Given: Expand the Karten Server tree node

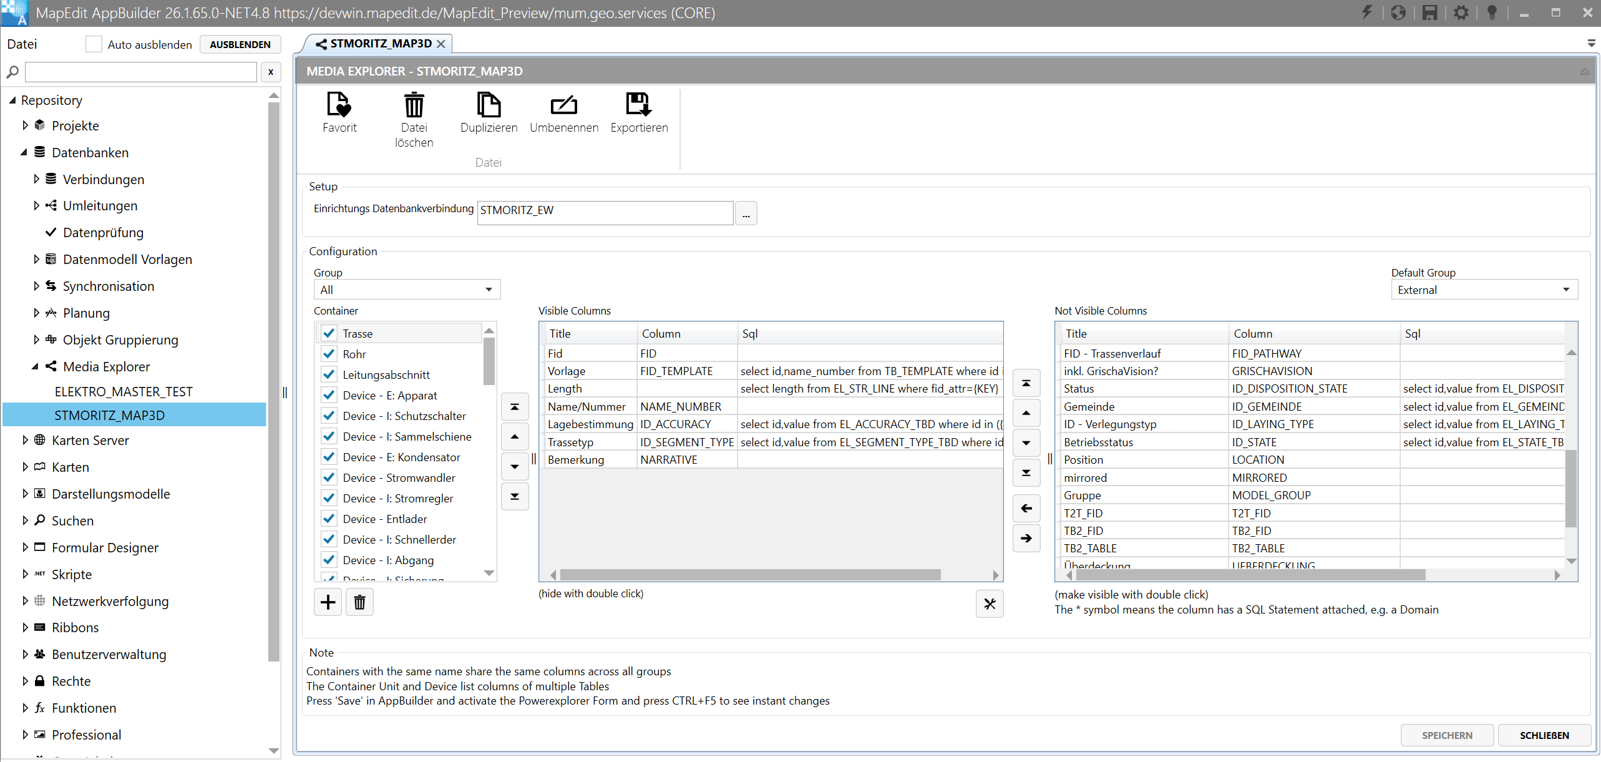Looking at the screenshot, I should pos(25,440).
